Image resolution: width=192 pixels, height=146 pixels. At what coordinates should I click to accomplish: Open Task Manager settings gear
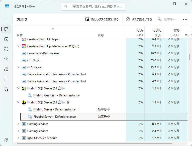point(6,140)
